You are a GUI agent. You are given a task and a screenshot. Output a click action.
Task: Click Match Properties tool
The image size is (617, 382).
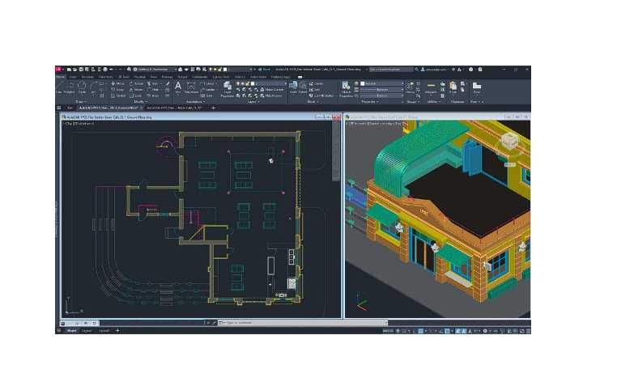tap(346, 89)
